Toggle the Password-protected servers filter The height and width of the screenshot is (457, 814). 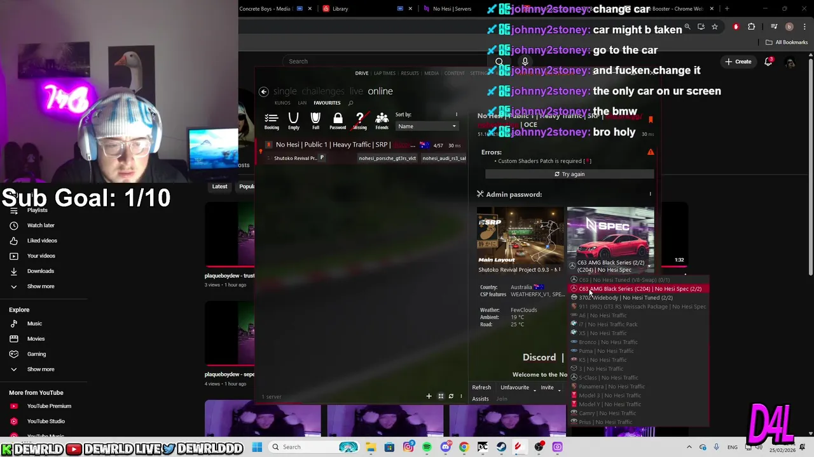[338, 121]
